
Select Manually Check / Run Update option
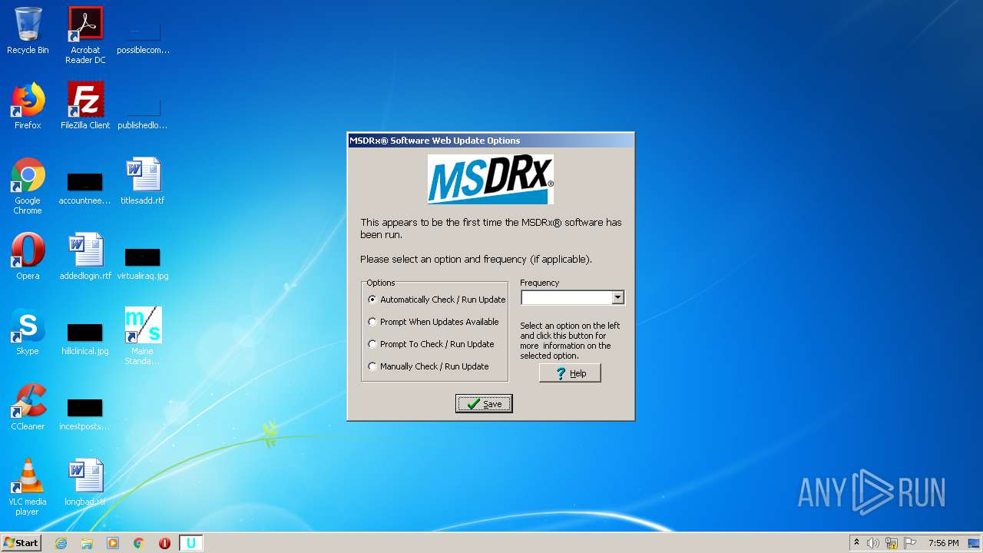[429, 366]
